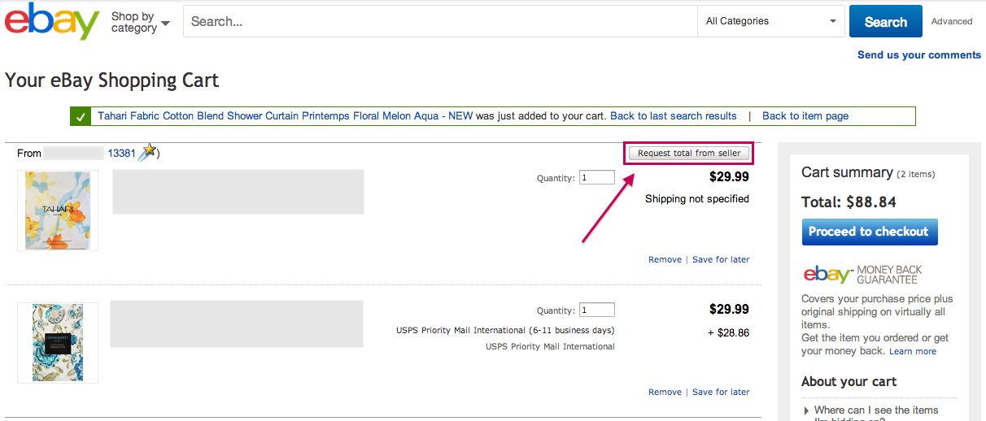Remove the second cart item
The image size is (986, 421).
pyautogui.click(x=665, y=392)
